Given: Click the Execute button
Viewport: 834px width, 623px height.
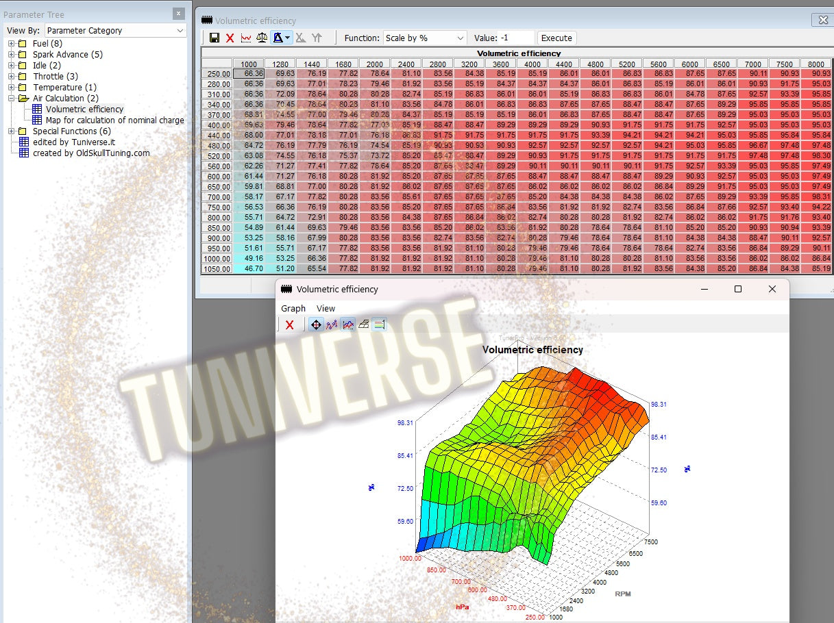Looking at the screenshot, I should (x=556, y=38).
